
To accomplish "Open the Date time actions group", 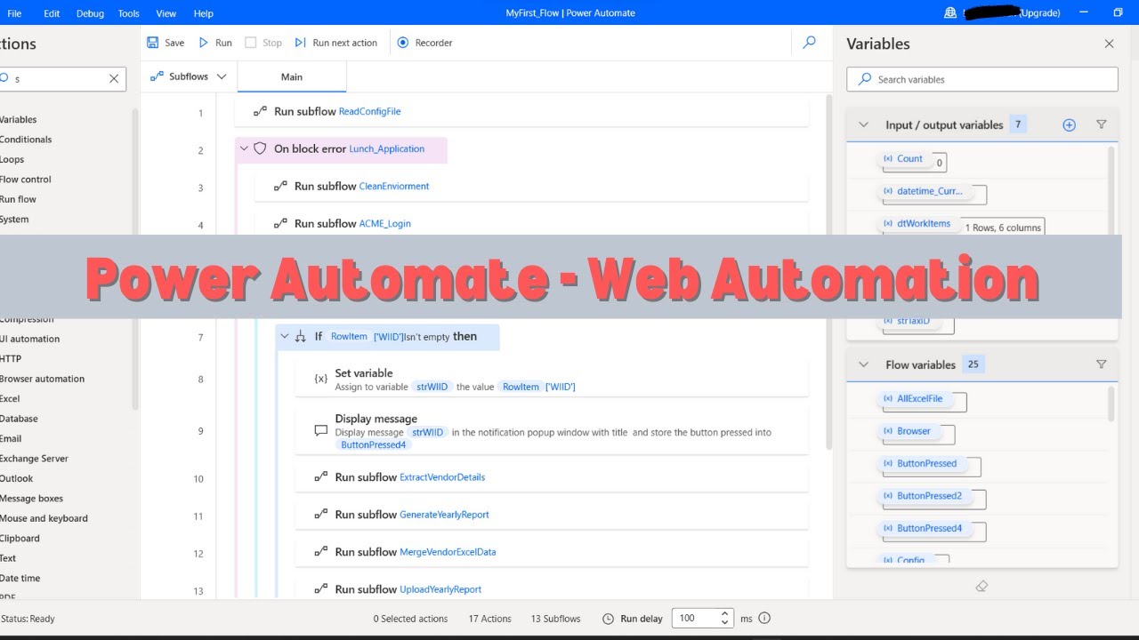I will [20, 578].
